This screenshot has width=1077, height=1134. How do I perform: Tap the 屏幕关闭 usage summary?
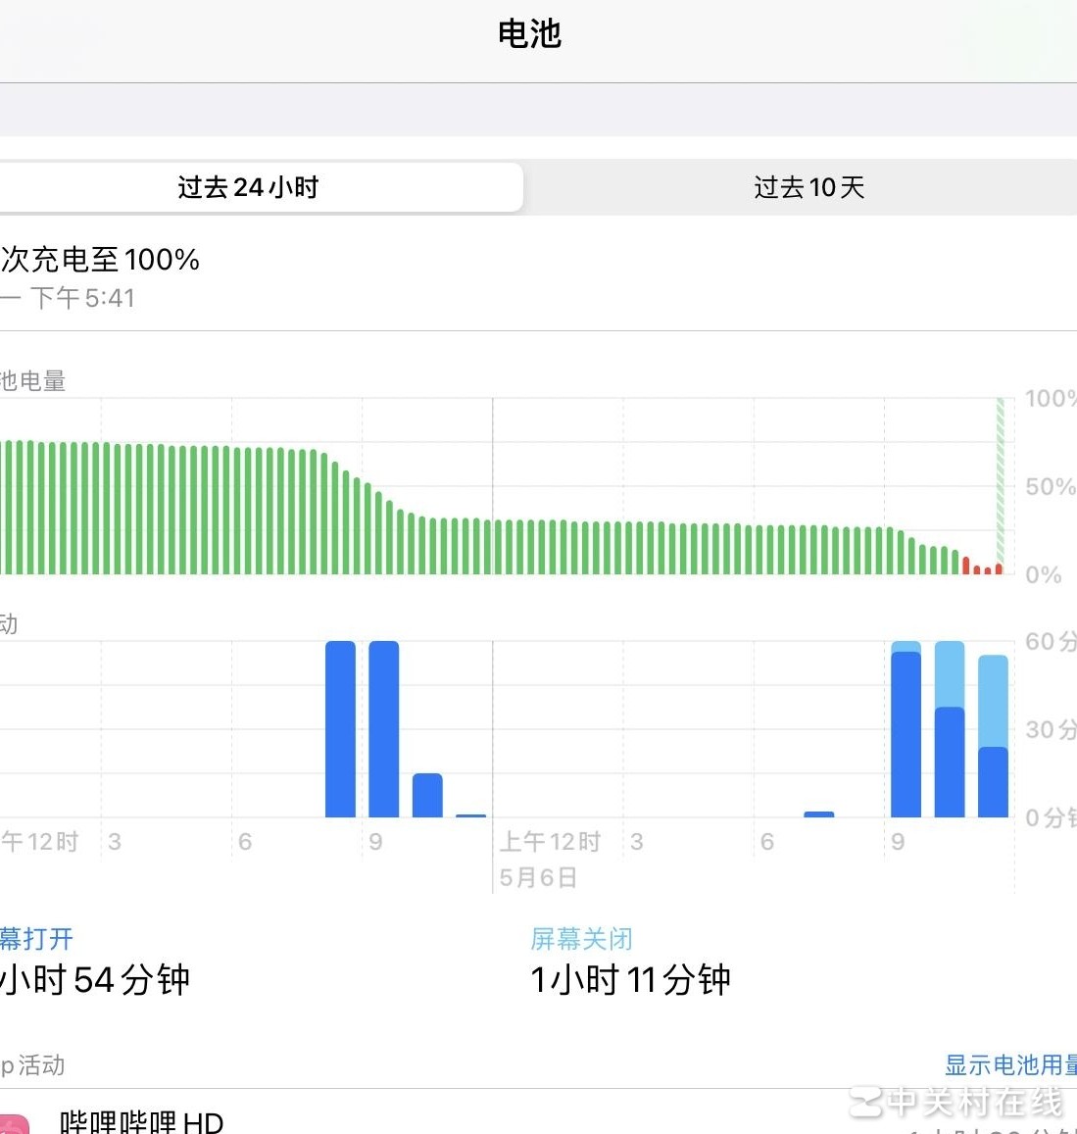(630, 979)
